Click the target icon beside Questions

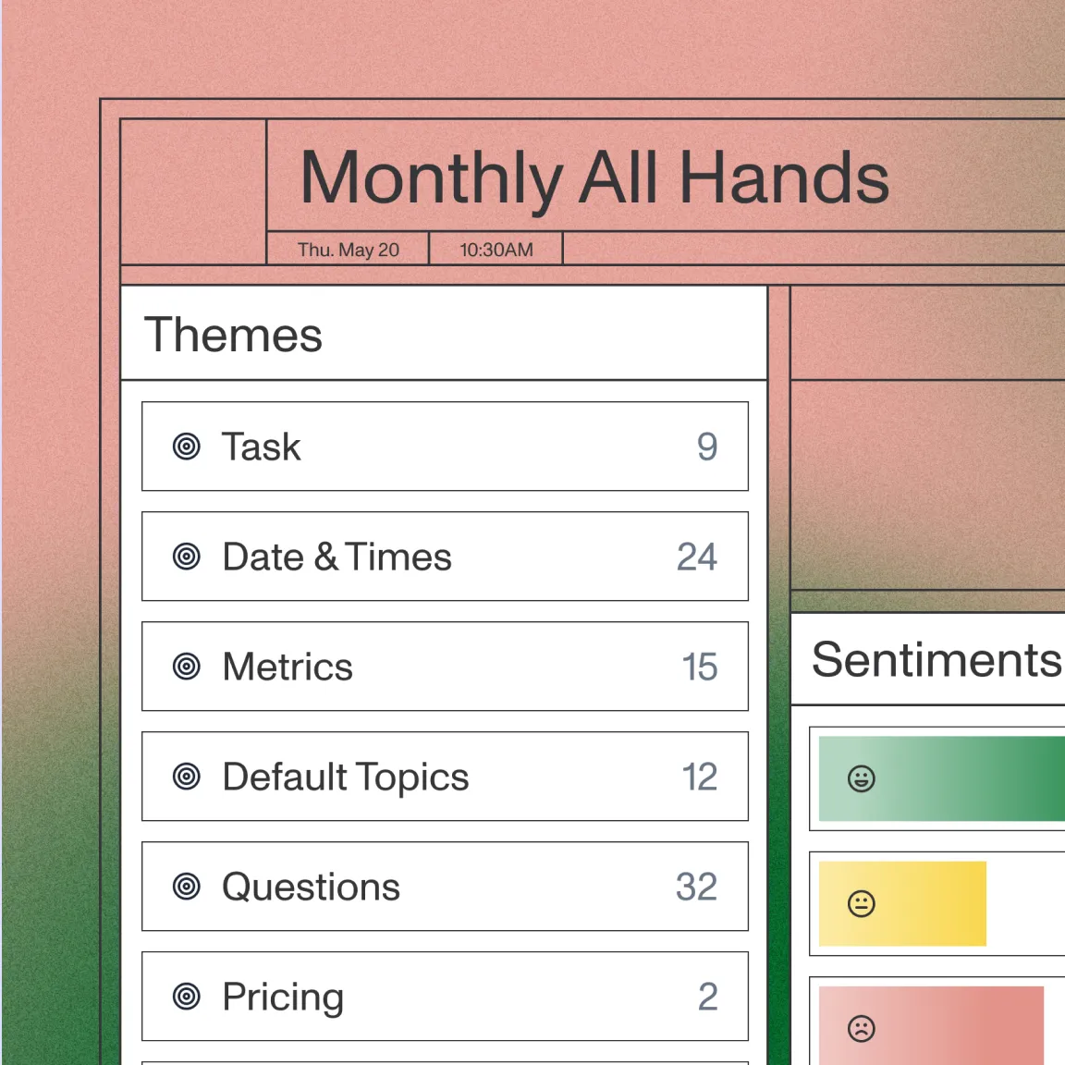[187, 887]
